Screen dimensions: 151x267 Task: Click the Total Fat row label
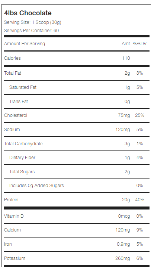pyautogui.click(x=13, y=73)
